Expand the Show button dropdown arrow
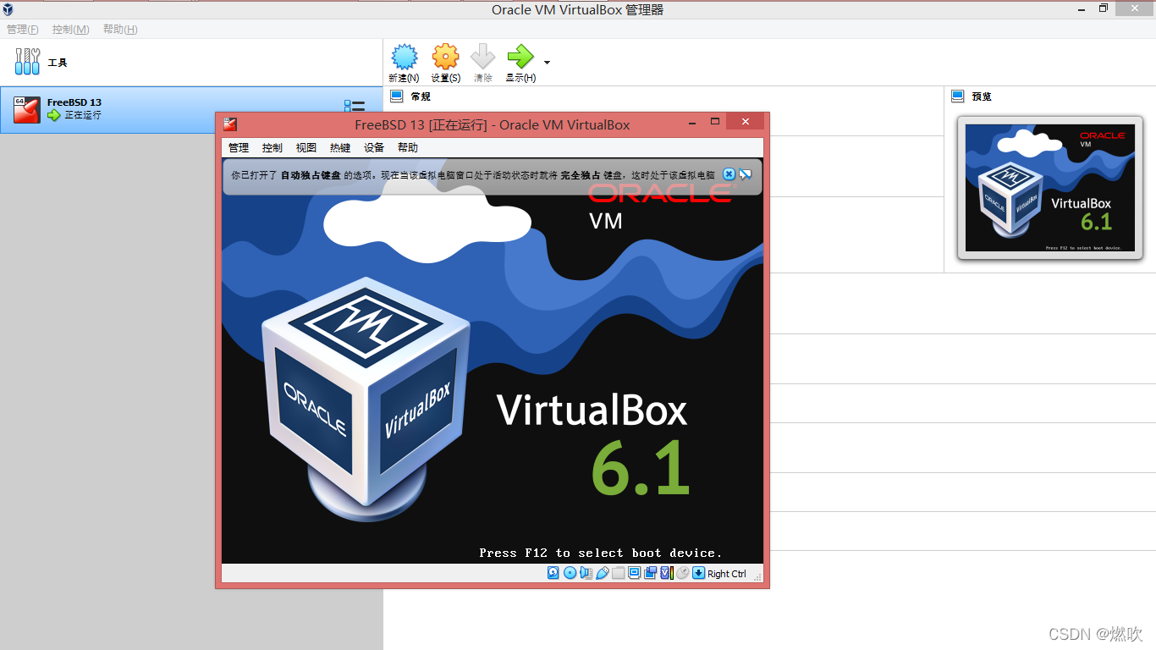 547,63
